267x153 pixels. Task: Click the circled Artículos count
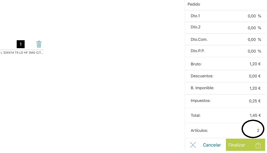pos(258,130)
